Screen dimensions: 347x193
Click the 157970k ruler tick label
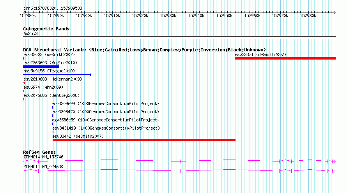coord(280,16)
